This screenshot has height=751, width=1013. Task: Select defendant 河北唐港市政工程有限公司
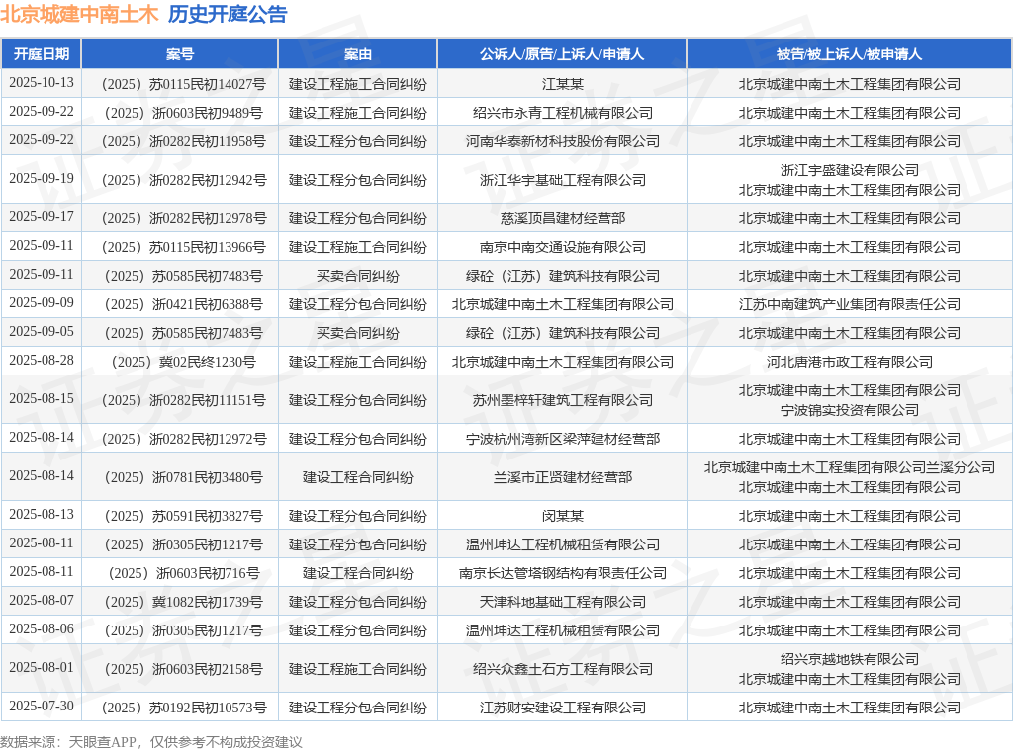tap(849, 362)
